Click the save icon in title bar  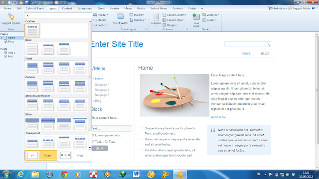tap(26, 2)
